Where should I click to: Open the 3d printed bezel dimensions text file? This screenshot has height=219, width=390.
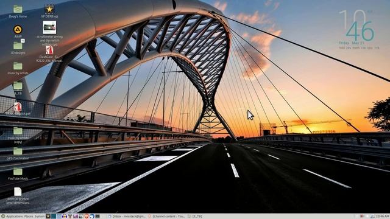coord(18,192)
